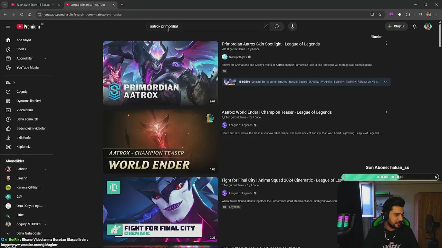Open Filtreler search filters
The height and width of the screenshot is (248, 442).
tap(376, 37)
